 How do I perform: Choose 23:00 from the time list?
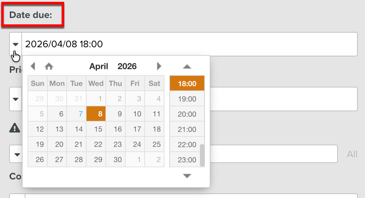pyautogui.click(x=187, y=160)
